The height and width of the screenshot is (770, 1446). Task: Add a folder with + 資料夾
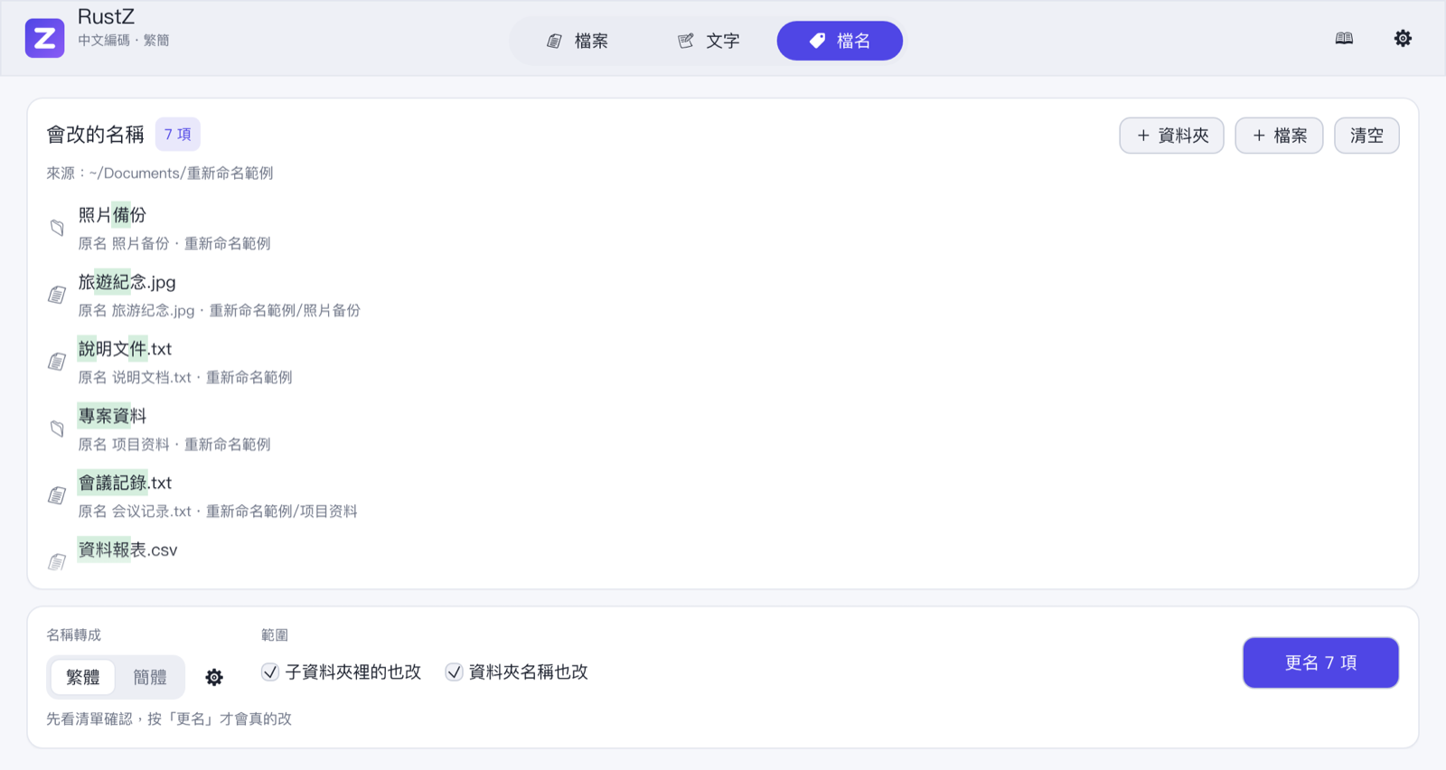[1171, 136]
